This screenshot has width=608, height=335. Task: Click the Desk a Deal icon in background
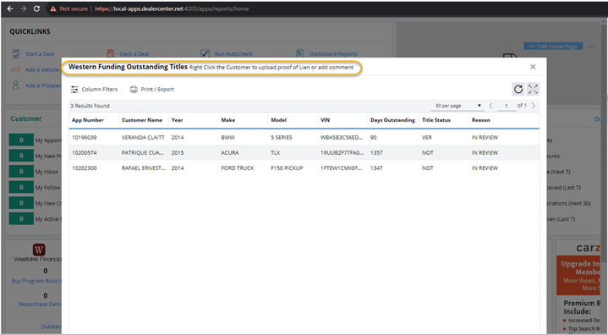[x=111, y=53]
